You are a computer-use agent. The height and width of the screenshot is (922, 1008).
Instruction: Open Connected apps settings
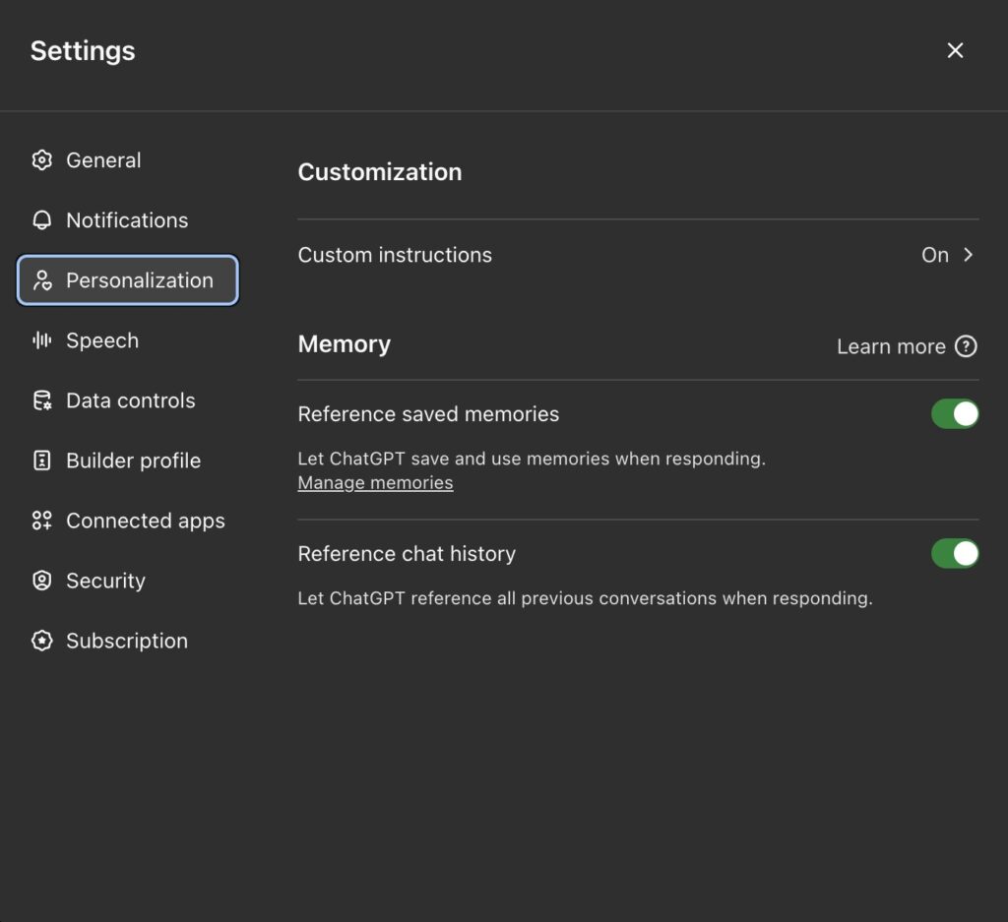click(127, 521)
